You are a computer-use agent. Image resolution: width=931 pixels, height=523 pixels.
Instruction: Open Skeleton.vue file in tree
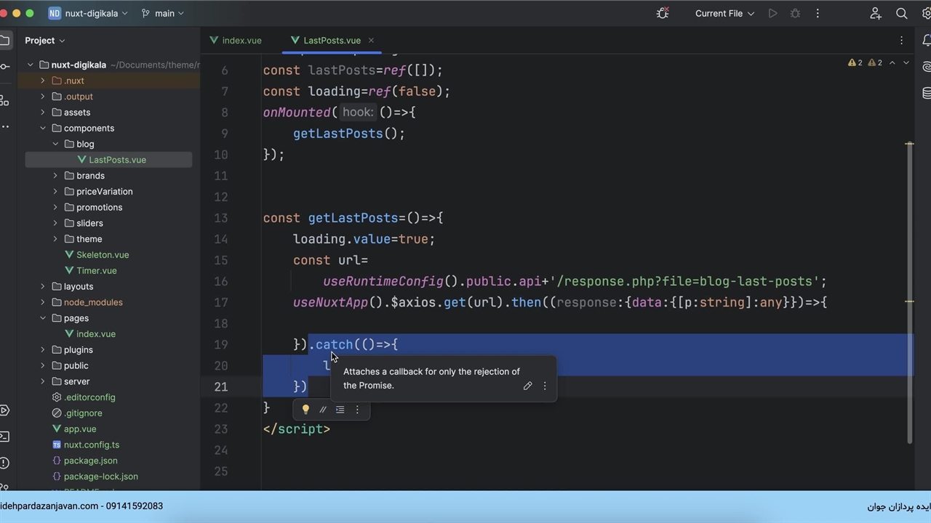(102, 255)
